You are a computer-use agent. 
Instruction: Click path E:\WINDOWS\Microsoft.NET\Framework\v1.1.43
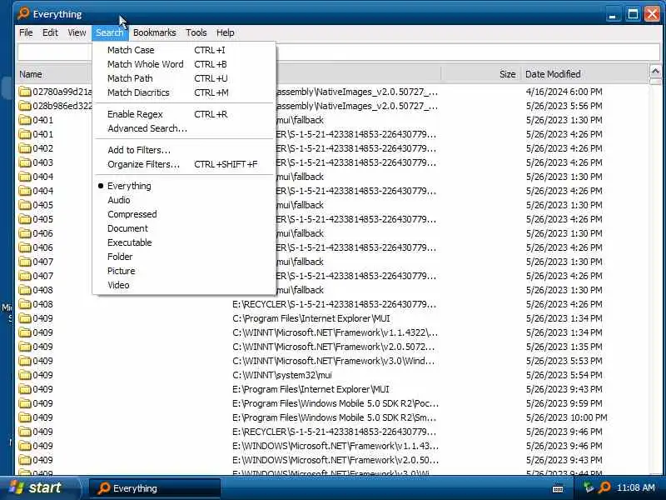(335, 446)
